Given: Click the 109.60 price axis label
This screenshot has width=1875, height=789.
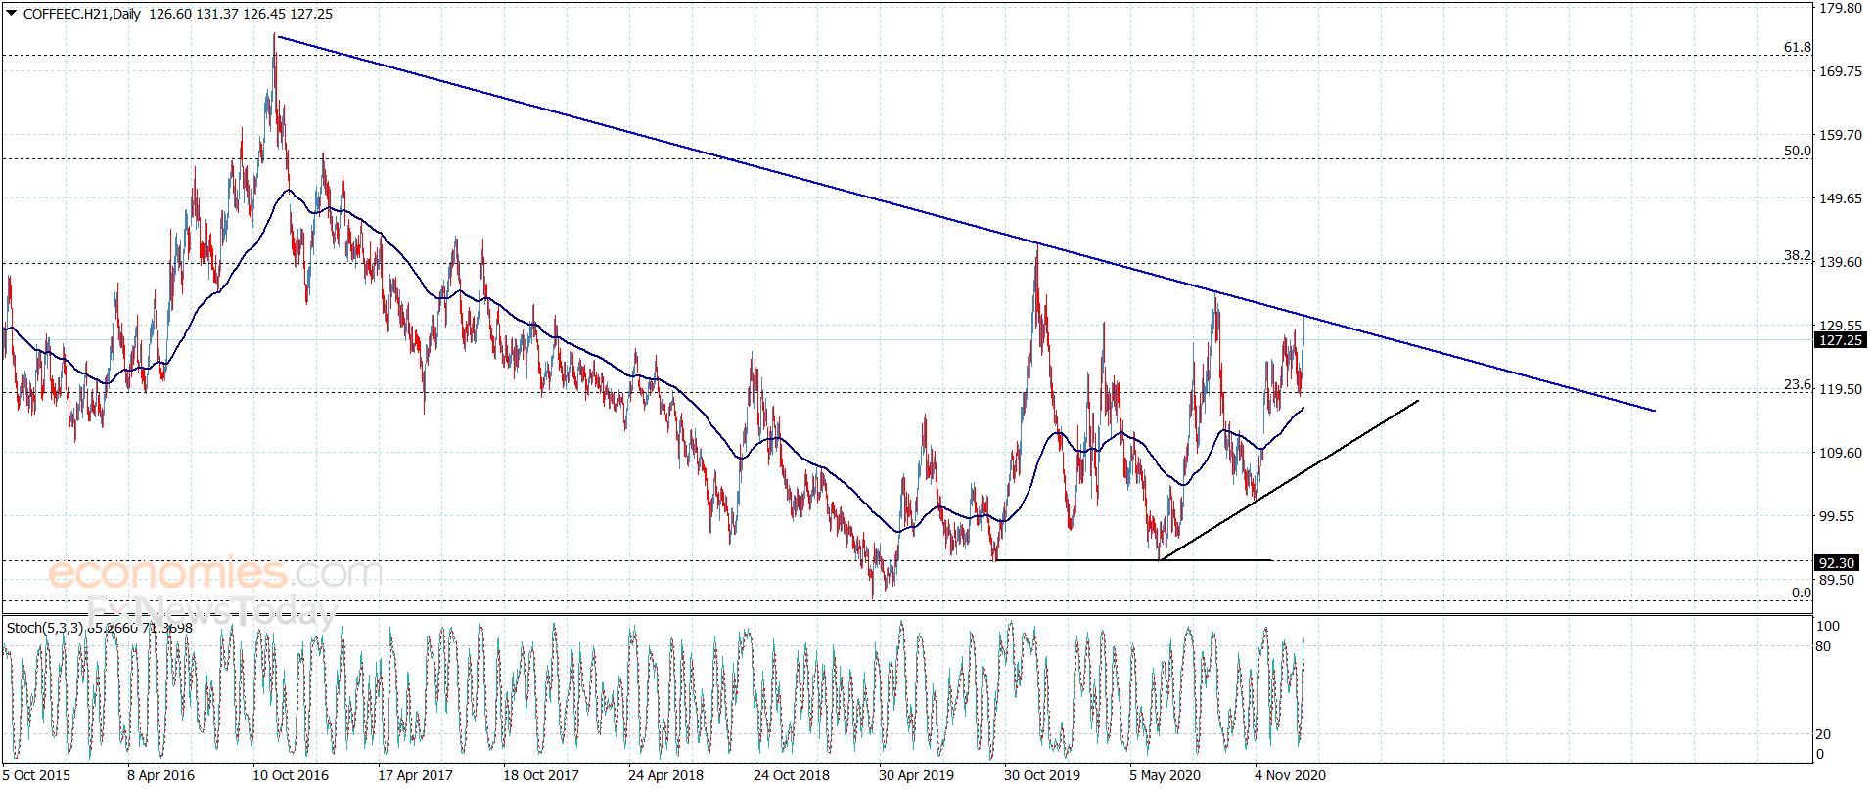Looking at the screenshot, I should click(x=1841, y=453).
